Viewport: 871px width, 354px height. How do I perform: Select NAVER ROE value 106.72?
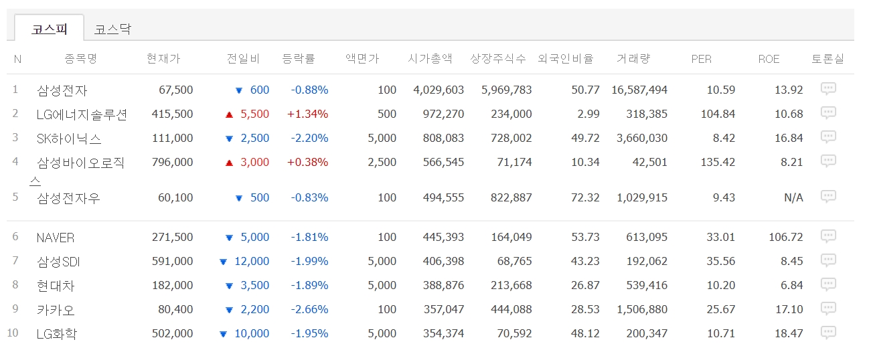coord(786,237)
